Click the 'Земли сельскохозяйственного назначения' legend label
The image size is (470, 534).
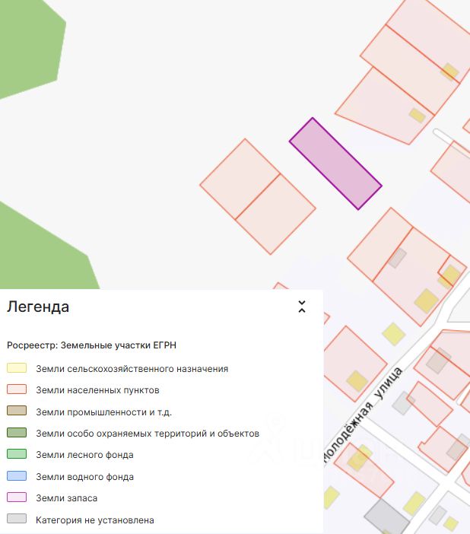[132, 369]
